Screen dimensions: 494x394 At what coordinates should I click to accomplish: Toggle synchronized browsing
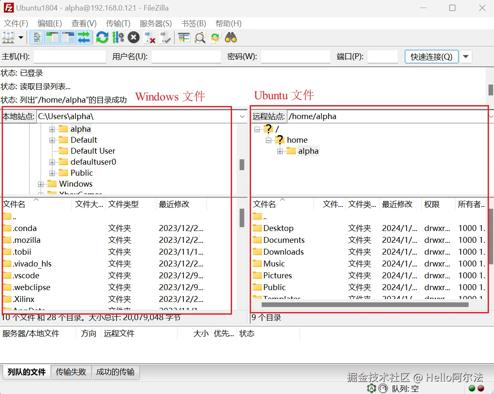coord(215,38)
